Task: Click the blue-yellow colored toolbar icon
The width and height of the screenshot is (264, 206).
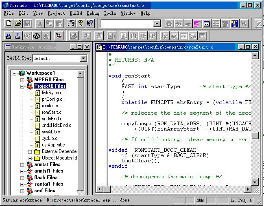Action: (x=235, y=24)
